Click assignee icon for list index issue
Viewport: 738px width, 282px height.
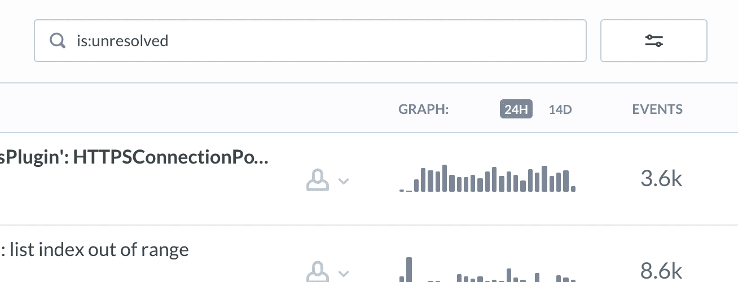tap(318, 271)
